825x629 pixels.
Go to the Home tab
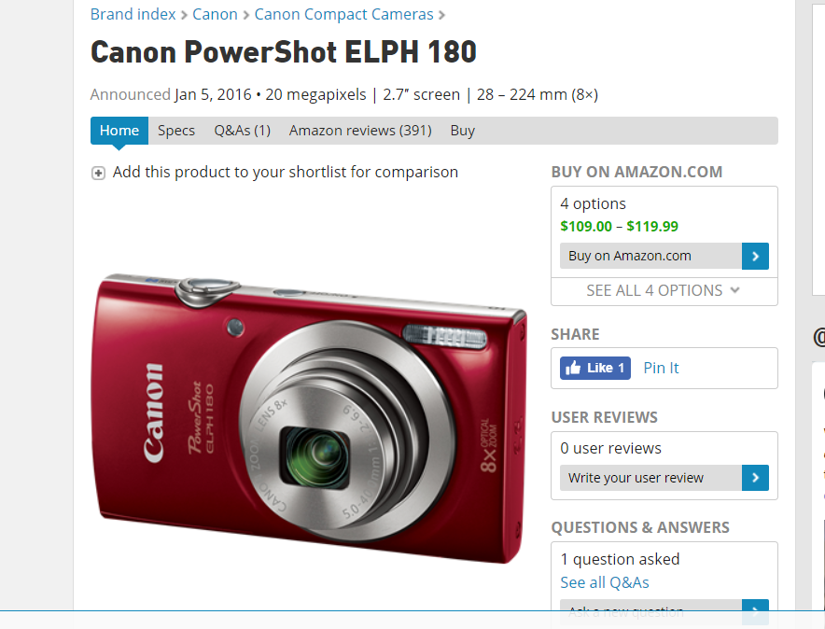(119, 131)
